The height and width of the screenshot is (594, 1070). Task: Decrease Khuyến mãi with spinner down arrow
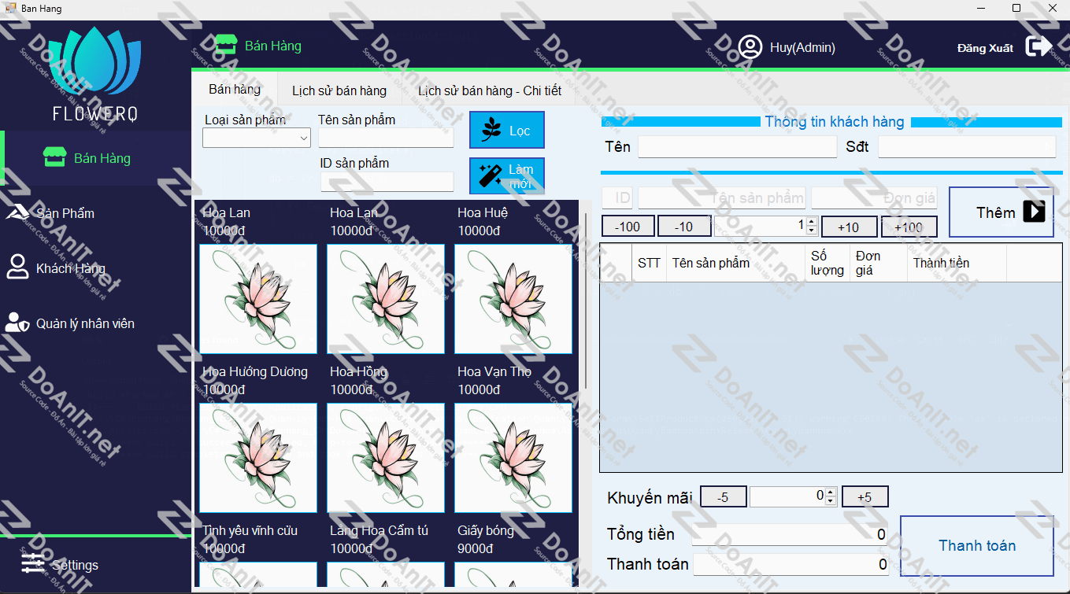click(831, 501)
